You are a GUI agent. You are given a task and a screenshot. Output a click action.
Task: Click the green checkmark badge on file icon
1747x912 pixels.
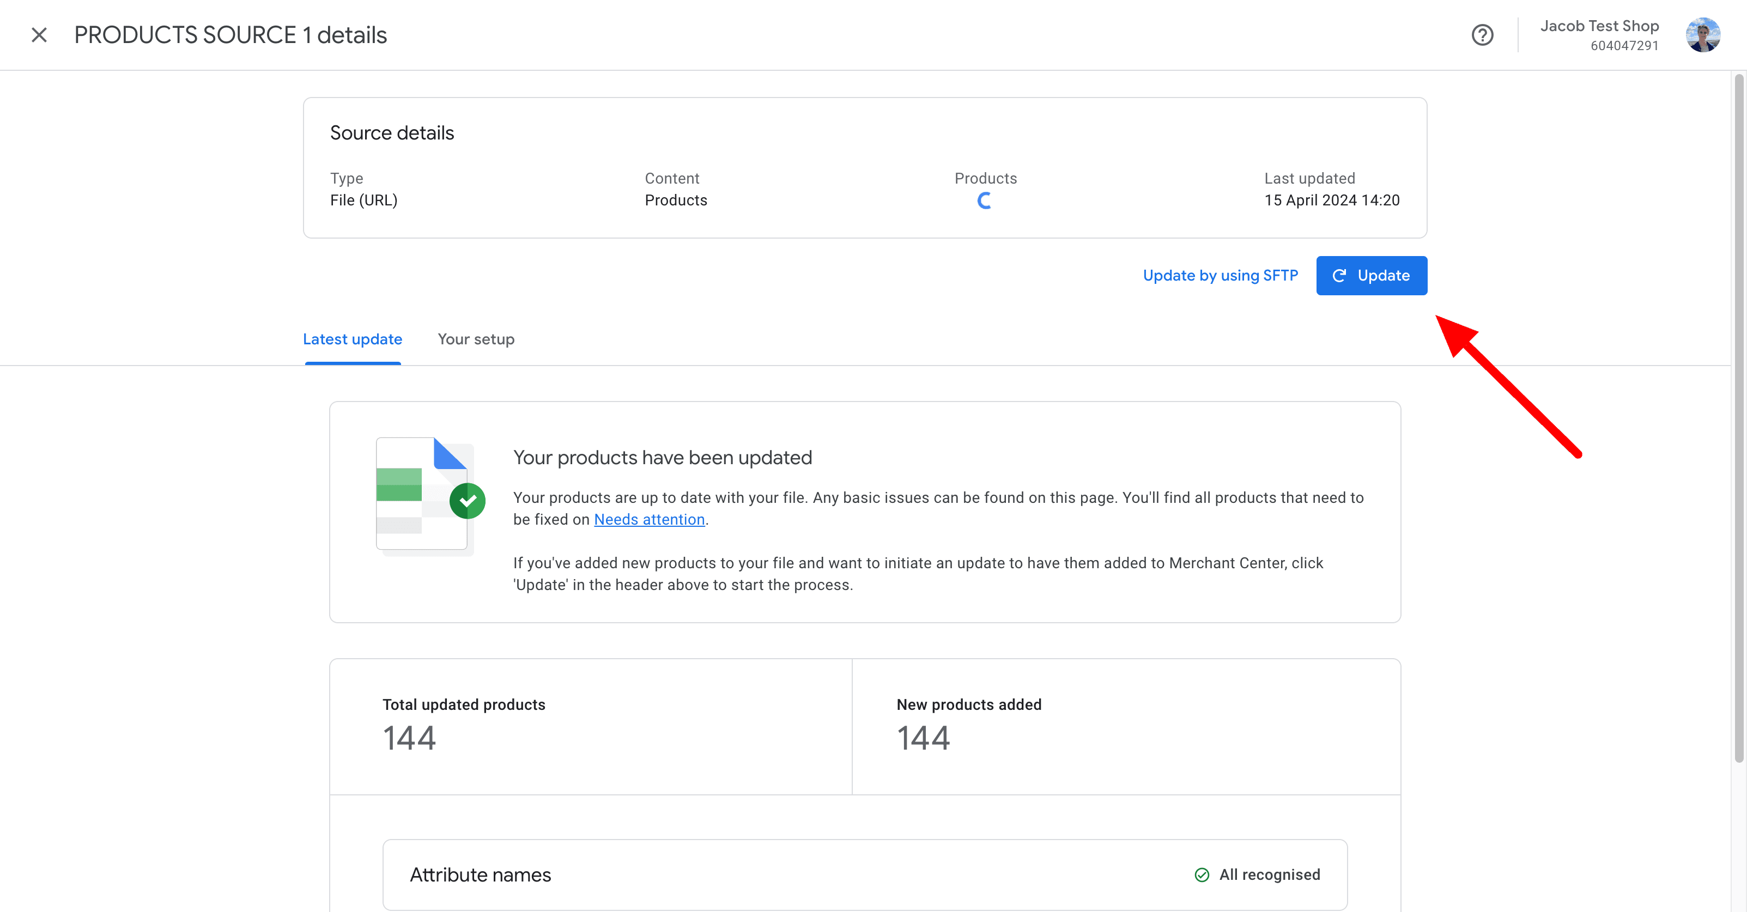468,501
